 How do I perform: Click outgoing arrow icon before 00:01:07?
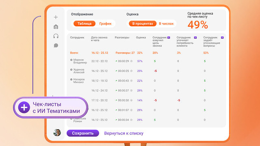click(x=116, y=110)
